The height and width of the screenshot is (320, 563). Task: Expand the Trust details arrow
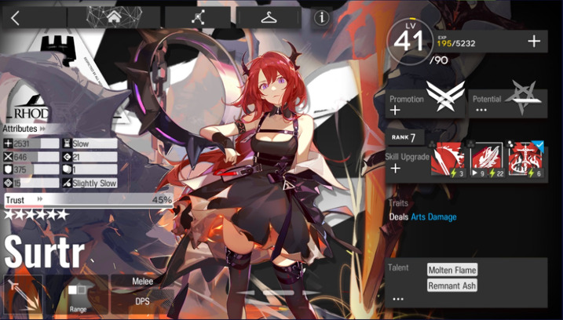click(40, 199)
